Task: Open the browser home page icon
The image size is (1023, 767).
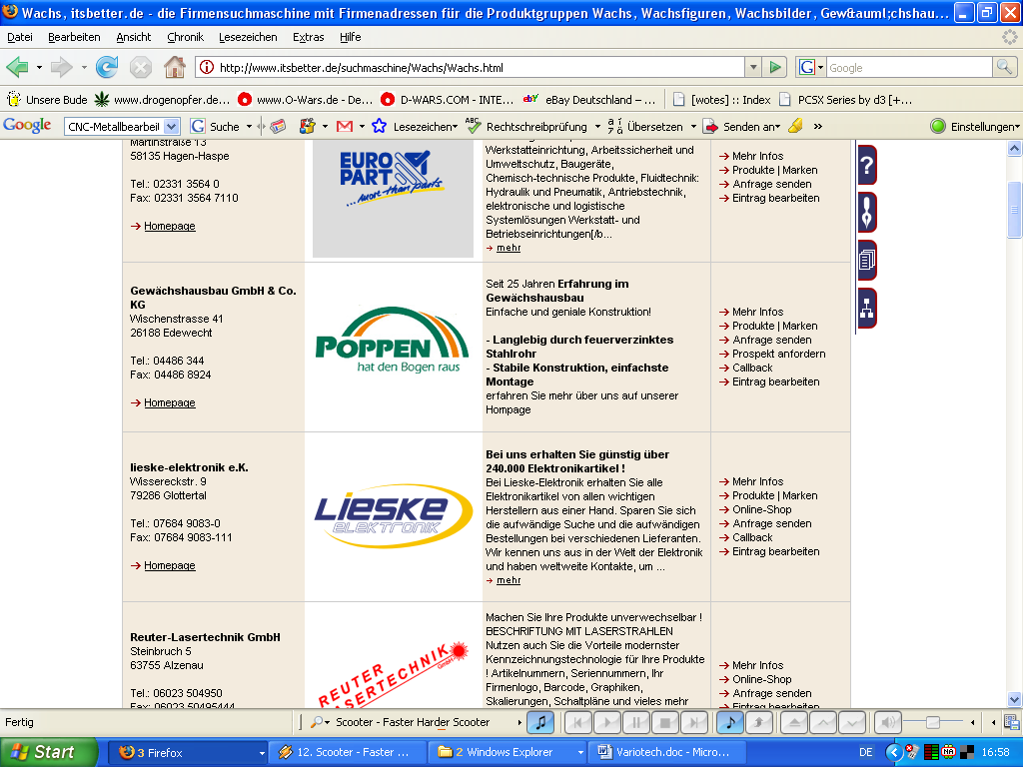Action: (x=174, y=67)
